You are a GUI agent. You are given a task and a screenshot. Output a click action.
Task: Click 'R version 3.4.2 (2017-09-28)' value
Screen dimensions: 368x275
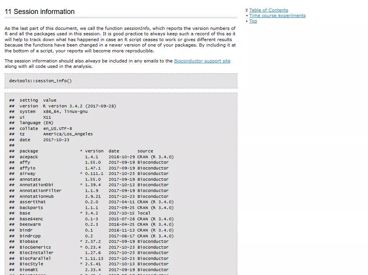pyautogui.click(x=79, y=106)
